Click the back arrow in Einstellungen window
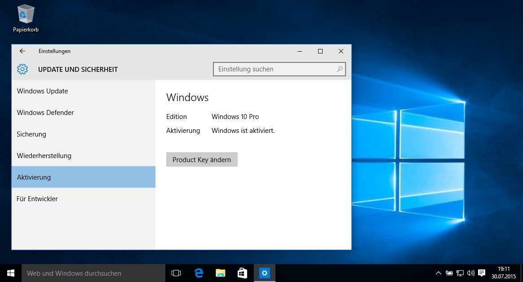This screenshot has width=523, height=282. click(x=22, y=51)
